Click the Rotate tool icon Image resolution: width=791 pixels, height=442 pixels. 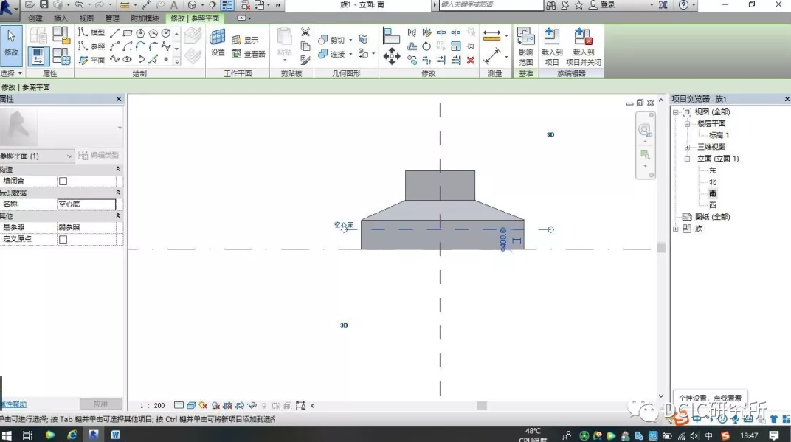(x=426, y=46)
